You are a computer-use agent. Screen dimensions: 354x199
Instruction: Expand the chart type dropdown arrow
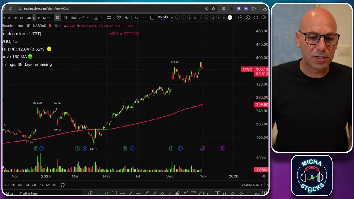[88, 18]
